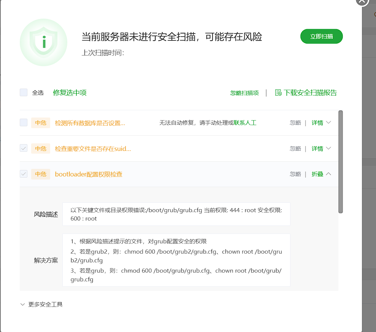Click the vertical scrollbar of risk list
Screen dimensions: 376x332
(x=341, y=162)
